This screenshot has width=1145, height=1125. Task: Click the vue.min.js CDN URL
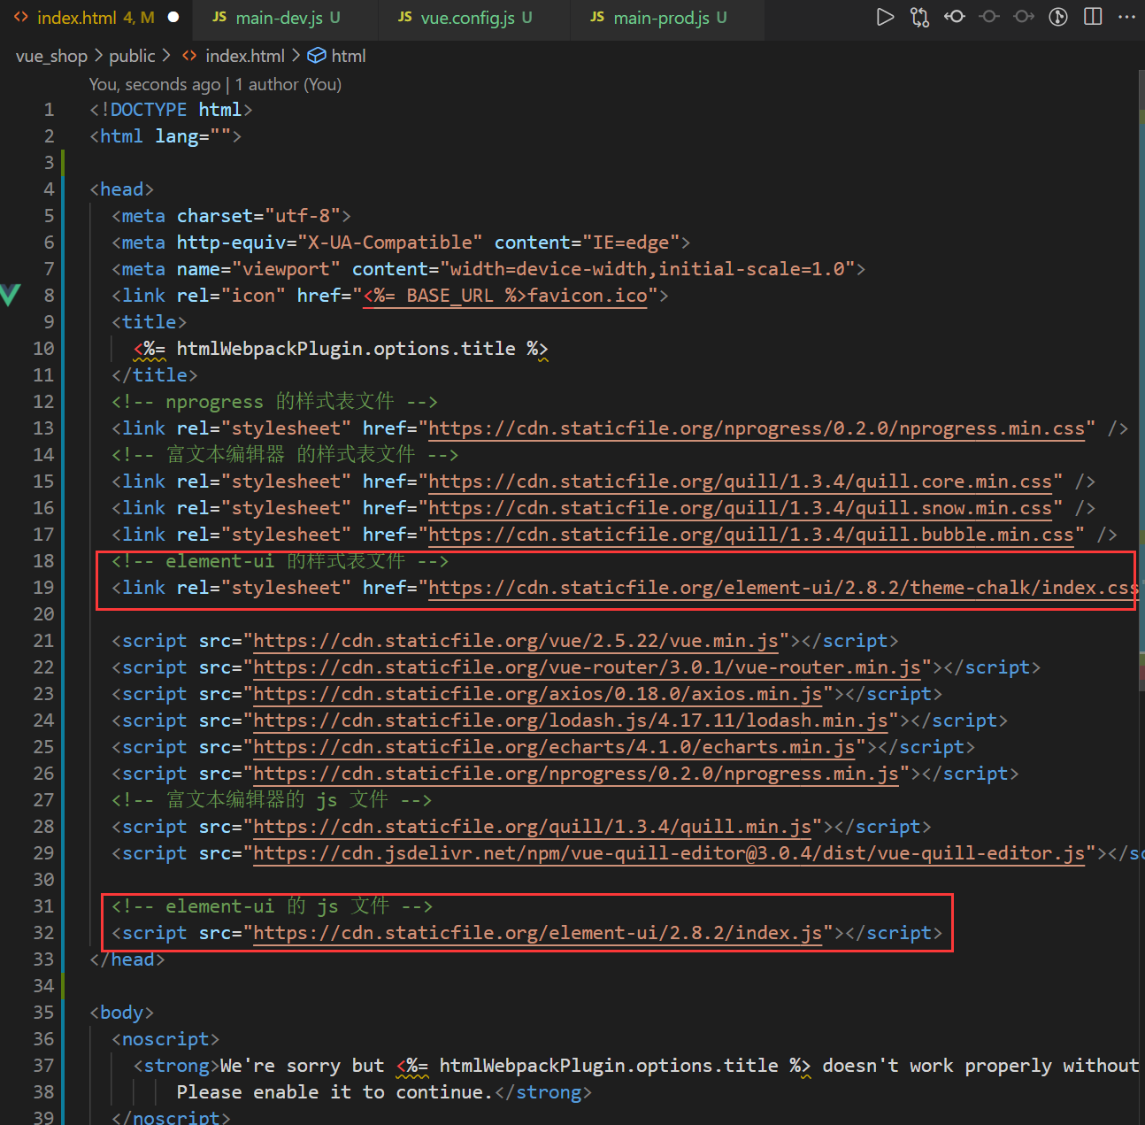coord(515,641)
